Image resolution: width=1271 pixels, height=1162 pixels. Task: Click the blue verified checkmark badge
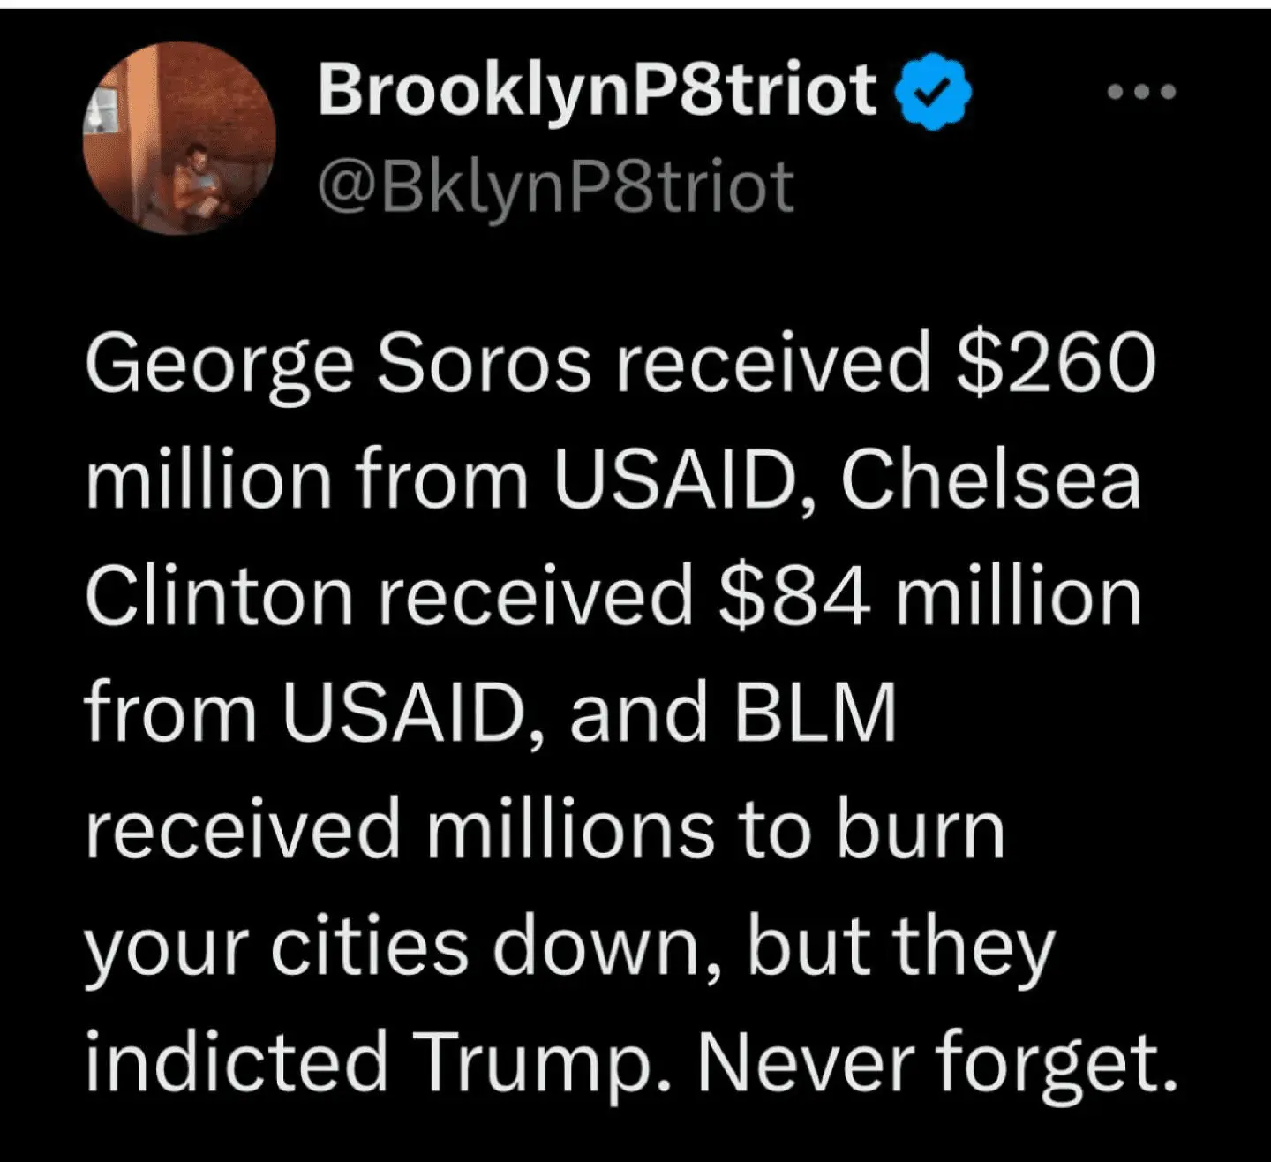point(934,92)
